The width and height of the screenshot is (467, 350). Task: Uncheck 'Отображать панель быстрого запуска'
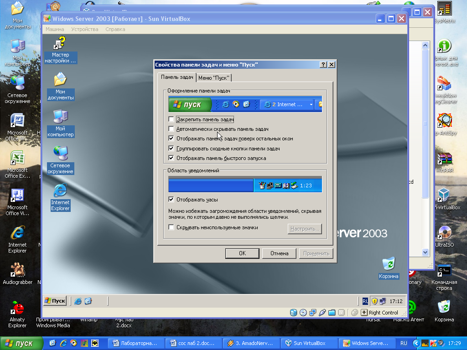click(171, 158)
